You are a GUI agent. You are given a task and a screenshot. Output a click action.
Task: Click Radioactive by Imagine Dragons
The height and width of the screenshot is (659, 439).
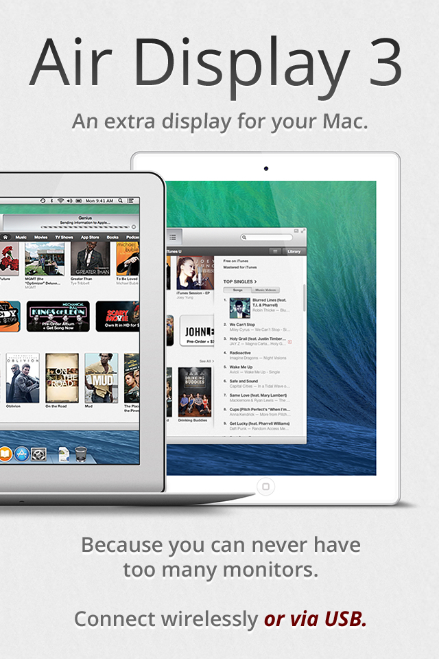[x=240, y=353]
